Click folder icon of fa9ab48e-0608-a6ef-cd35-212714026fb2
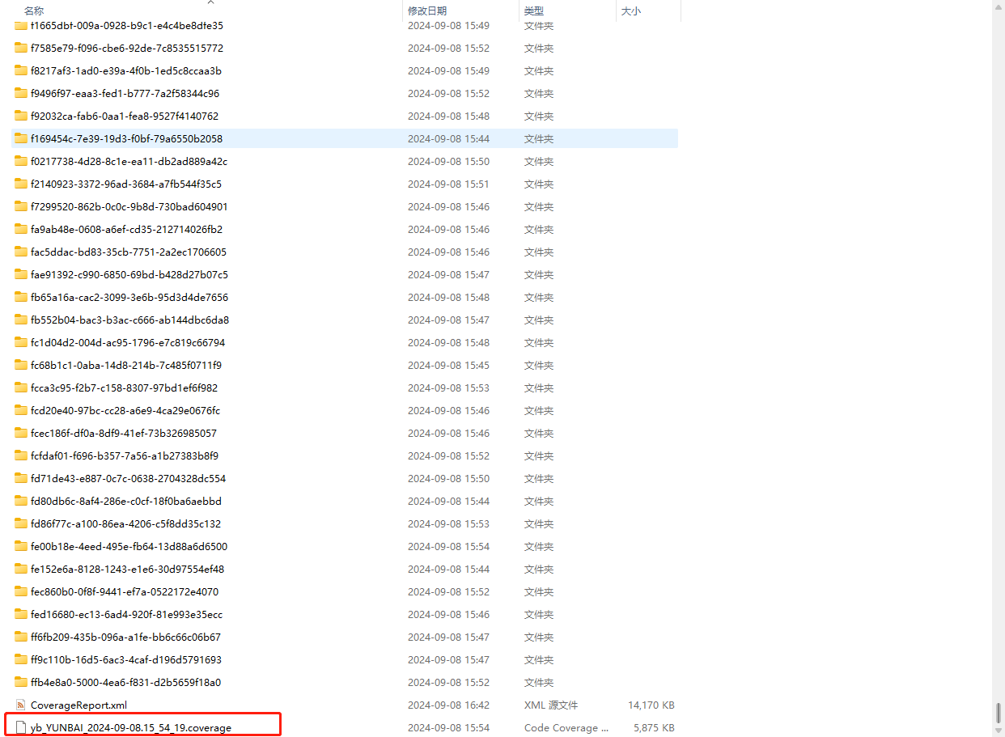The height and width of the screenshot is (737, 1005). coord(21,229)
